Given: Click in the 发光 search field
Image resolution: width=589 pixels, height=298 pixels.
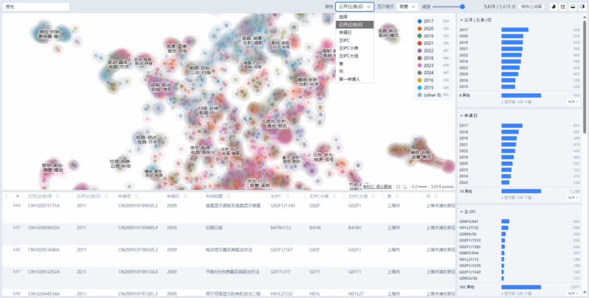Looking at the screenshot, I should click(36, 7).
